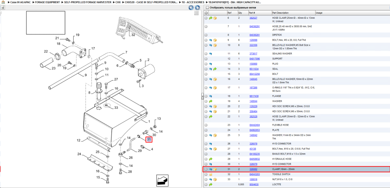Click the green arrow icon for LOCTITE row
The image size is (390, 188).
(x=211, y=184)
